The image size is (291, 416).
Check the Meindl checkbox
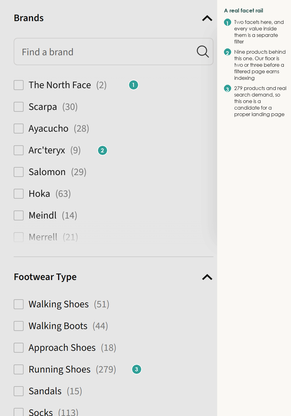click(x=19, y=215)
